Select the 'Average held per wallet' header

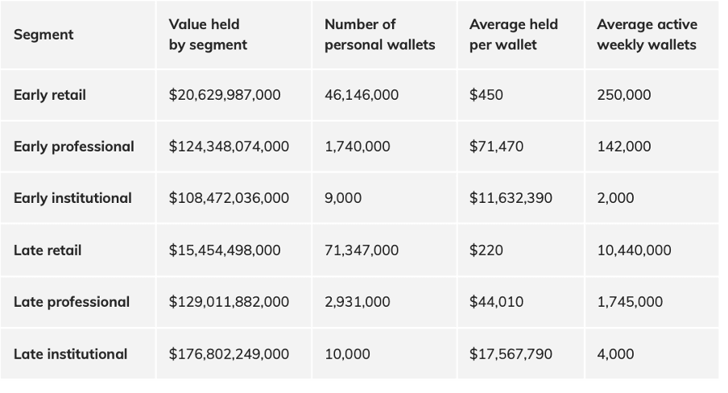(x=513, y=35)
